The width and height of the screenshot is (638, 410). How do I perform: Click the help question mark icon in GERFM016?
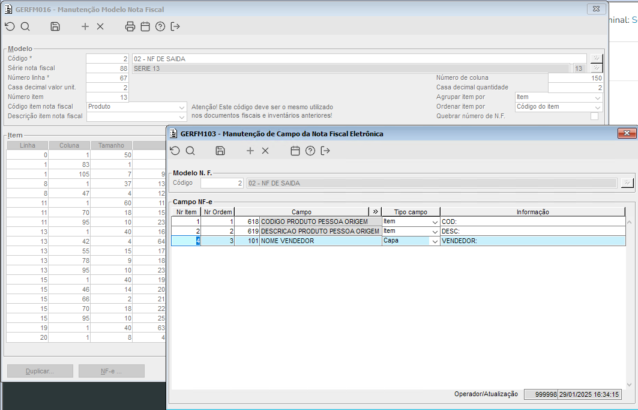160,26
